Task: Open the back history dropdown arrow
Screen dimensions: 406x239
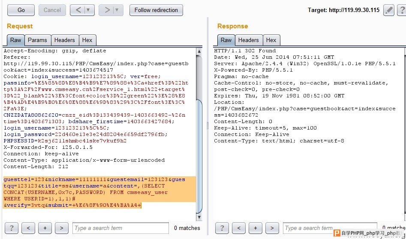Action: click(89, 10)
